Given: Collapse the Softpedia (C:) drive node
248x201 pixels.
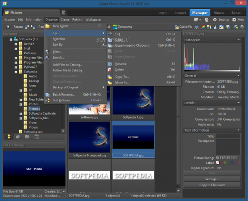Looking at the screenshot, I should (x=11, y=39).
